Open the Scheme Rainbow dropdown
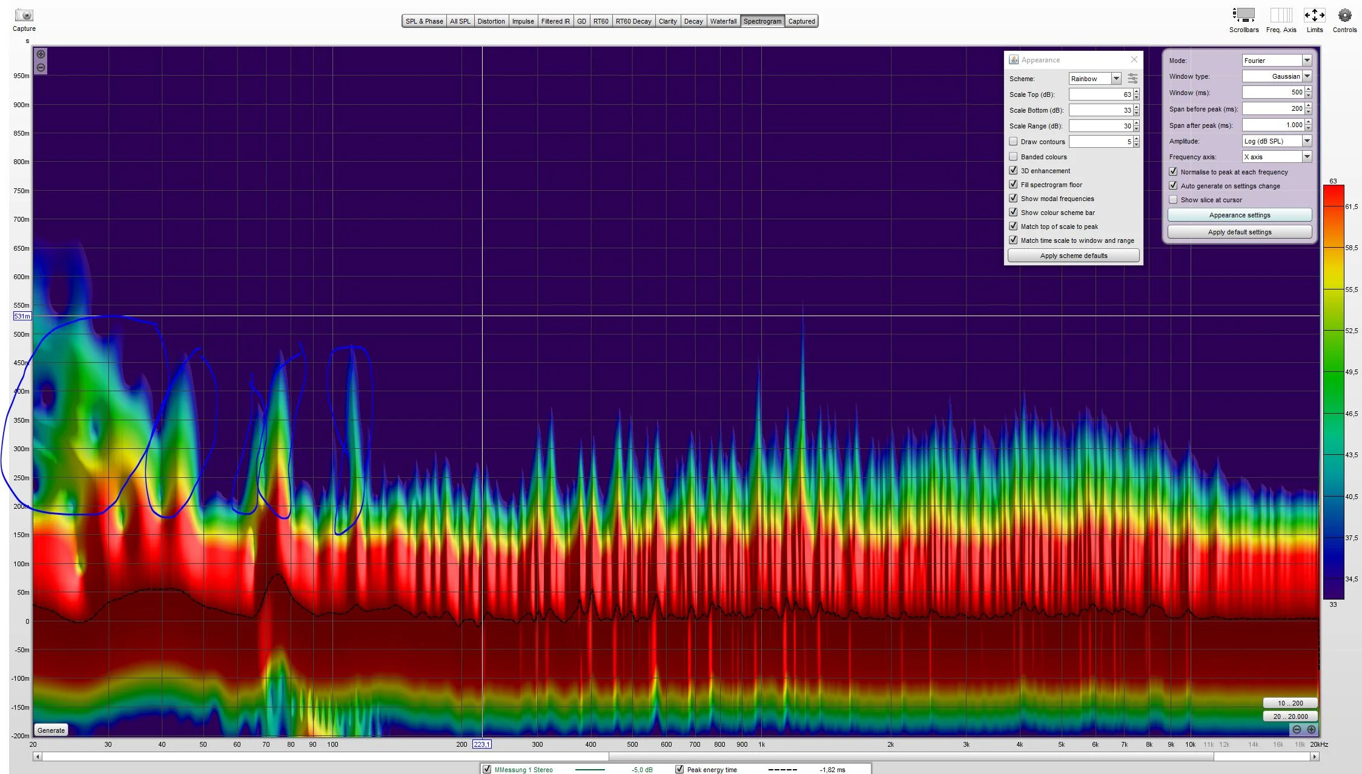Viewport: 1362px width, 774px height. [x=1094, y=79]
